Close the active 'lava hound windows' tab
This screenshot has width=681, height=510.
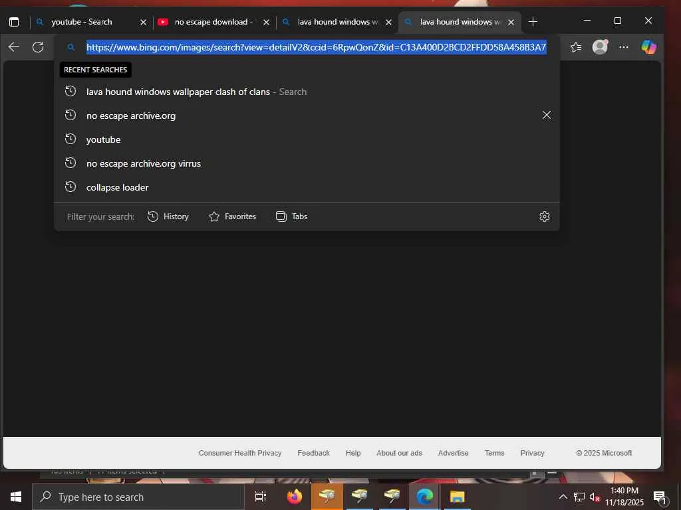511,22
